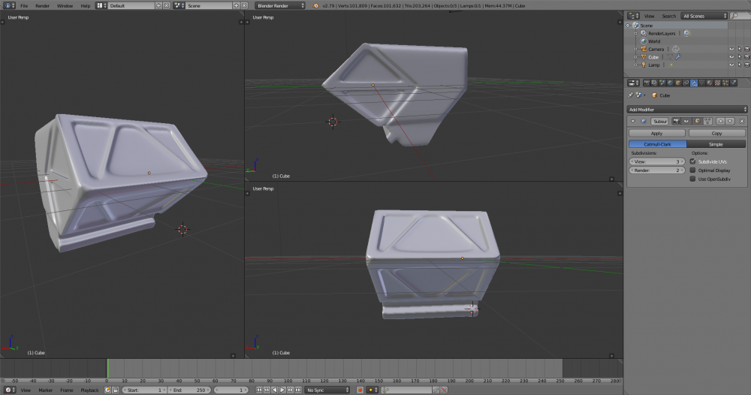The width and height of the screenshot is (751, 395).
Task: Remove the Subsurf modifier with the X icon
Action: (742, 121)
